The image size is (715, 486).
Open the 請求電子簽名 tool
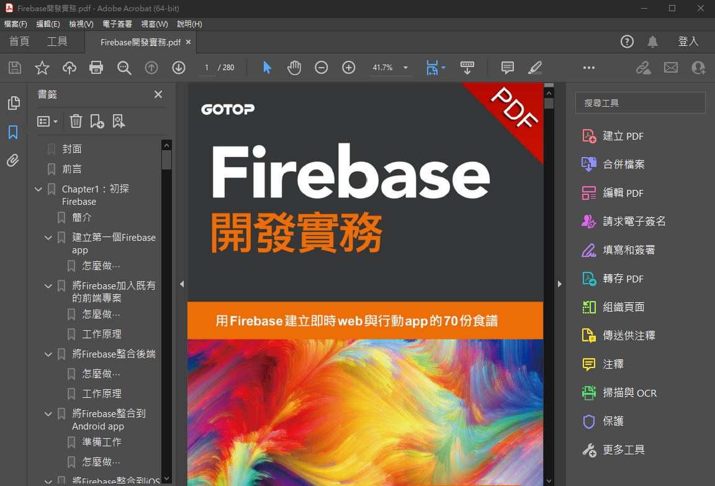[x=624, y=222]
